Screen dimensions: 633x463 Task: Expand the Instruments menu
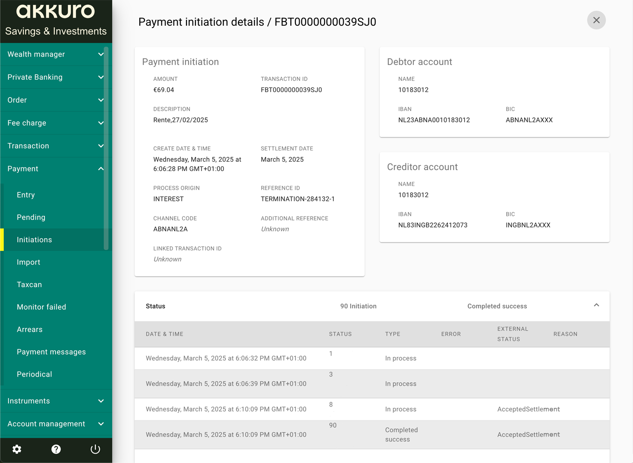coord(56,401)
